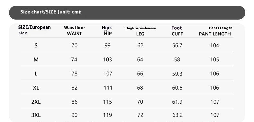Click the Foot CUFF column header
The height and width of the screenshot is (122, 254).
pyautogui.click(x=177, y=31)
